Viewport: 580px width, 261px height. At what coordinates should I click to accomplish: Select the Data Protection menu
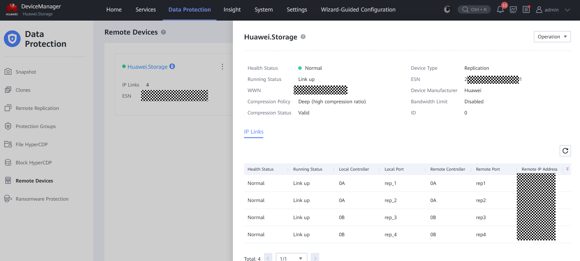point(190,10)
